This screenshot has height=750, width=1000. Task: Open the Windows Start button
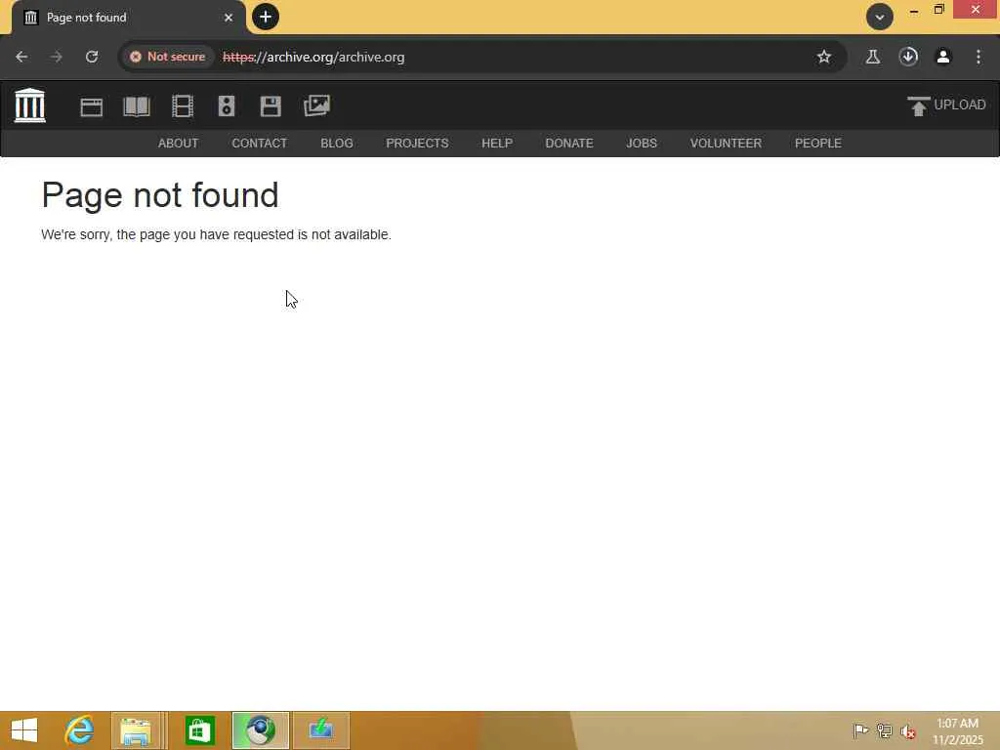(x=24, y=730)
